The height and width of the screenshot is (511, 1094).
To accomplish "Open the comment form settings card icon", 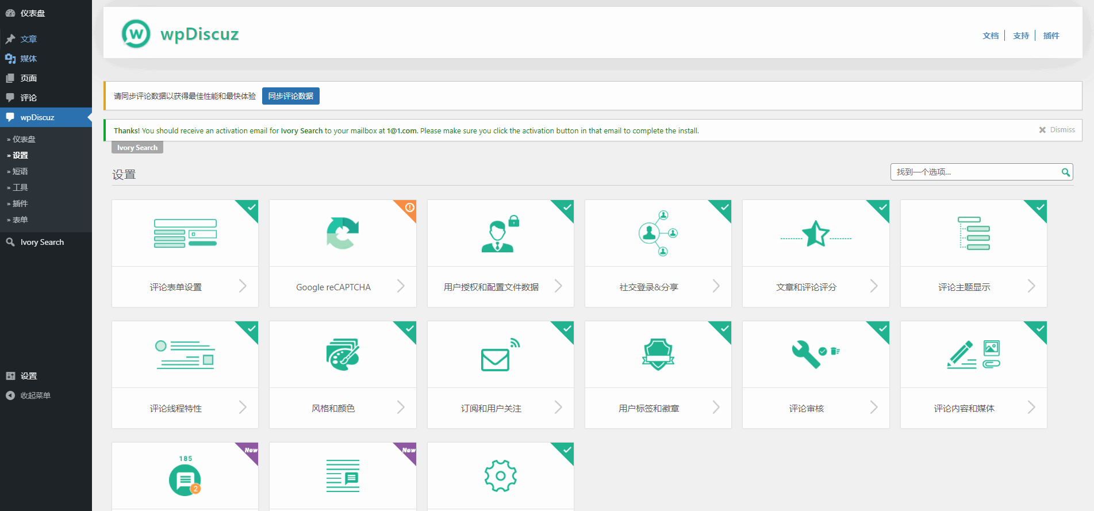I will [x=185, y=233].
